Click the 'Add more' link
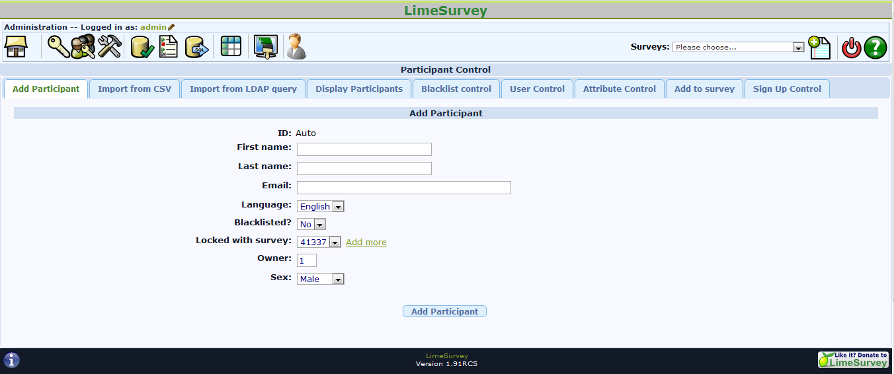This screenshot has height=374, width=894. click(366, 243)
